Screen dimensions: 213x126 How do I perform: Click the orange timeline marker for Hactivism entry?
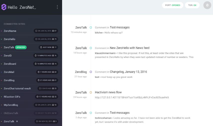tap(91, 92)
